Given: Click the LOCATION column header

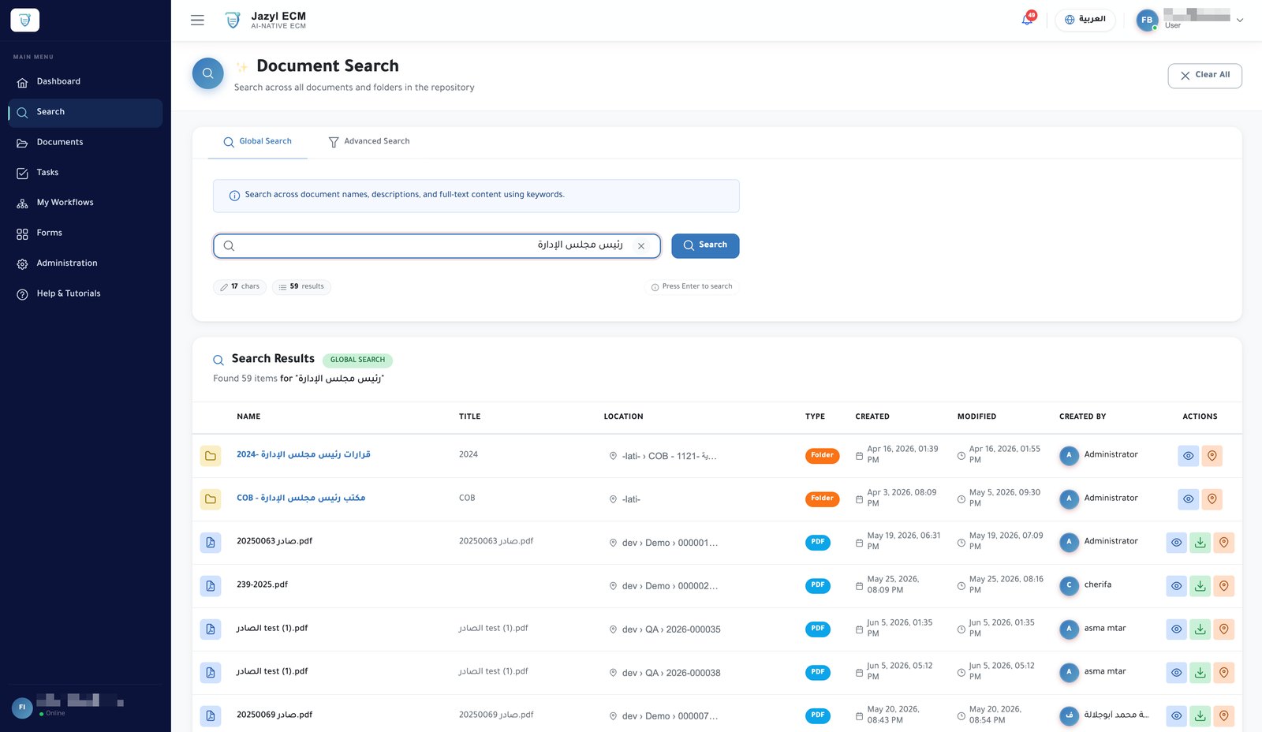Looking at the screenshot, I should [623, 417].
